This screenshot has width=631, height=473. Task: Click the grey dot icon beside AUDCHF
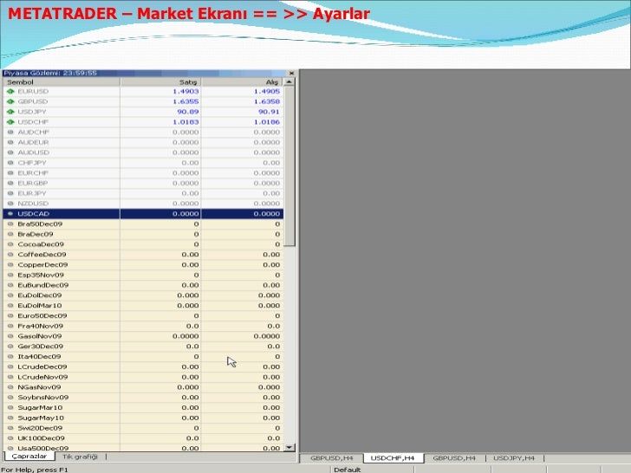(10, 132)
